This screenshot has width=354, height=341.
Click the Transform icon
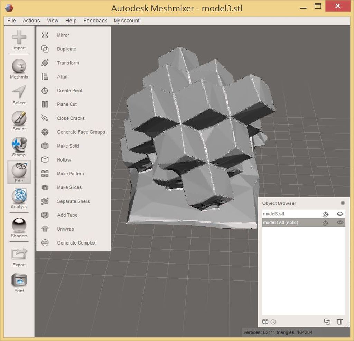coord(45,63)
